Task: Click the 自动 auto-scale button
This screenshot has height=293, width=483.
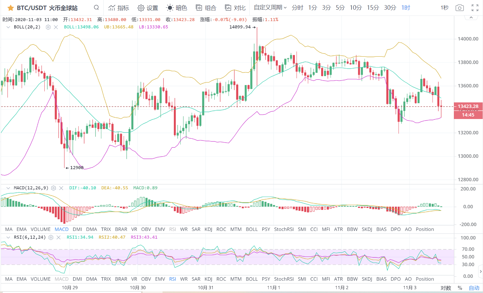Action: click(474, 288)
